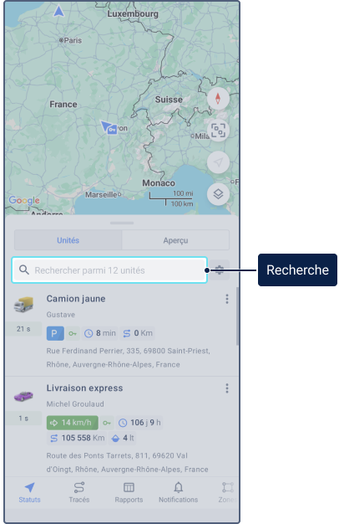
Task: Click the compass north orientation button
Action: click(x=218, y=99)
